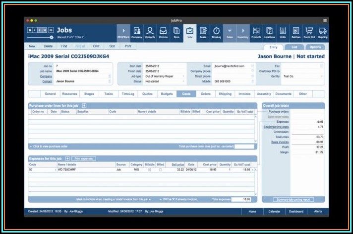The height and width of the screenshot is (234, 353).
Task: Open the TimeLog stopwatch icon
Action: (x=216, y=32)
